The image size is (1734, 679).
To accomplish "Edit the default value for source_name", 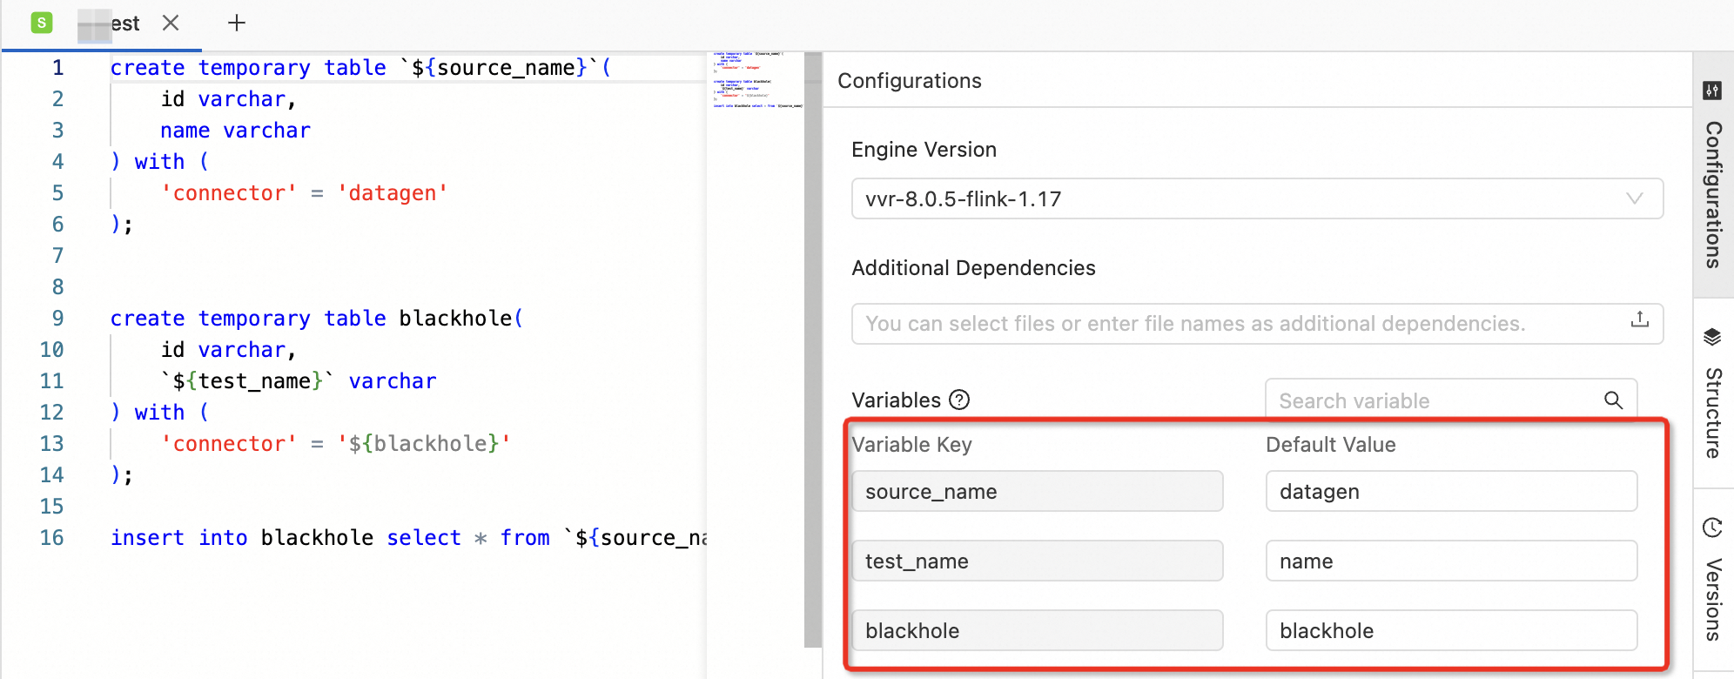I will (x=1451, y=492).
